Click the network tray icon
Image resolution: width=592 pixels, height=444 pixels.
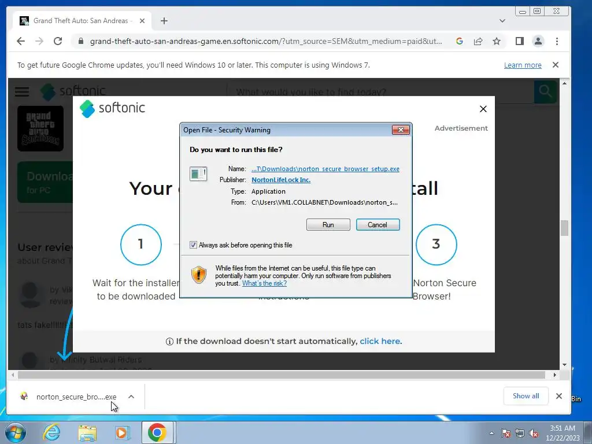pyautogui.click(x=520, y=433)
